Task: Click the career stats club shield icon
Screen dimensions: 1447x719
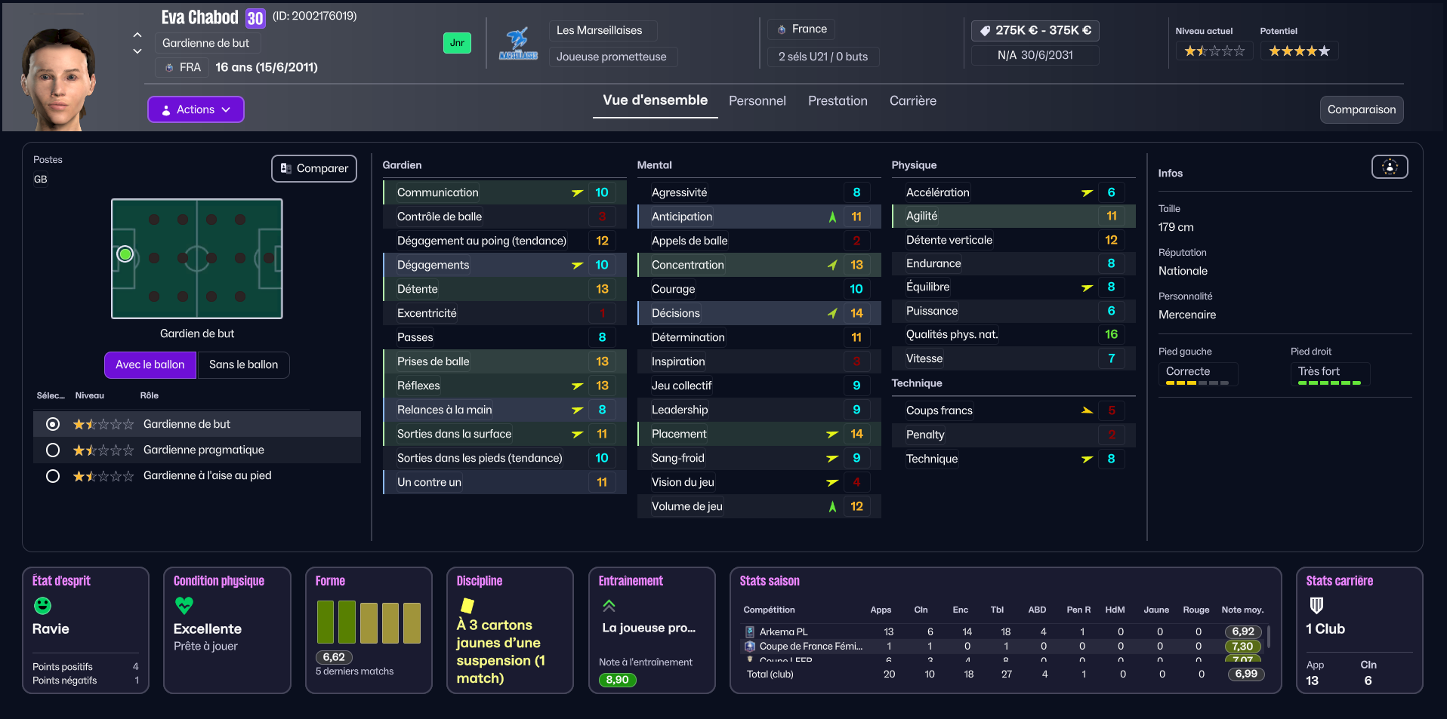Action: pyautogui.click(x=1316, y=605)
